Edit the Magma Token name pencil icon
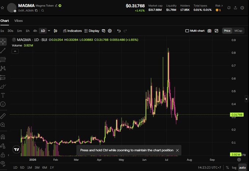 point(56,6)
